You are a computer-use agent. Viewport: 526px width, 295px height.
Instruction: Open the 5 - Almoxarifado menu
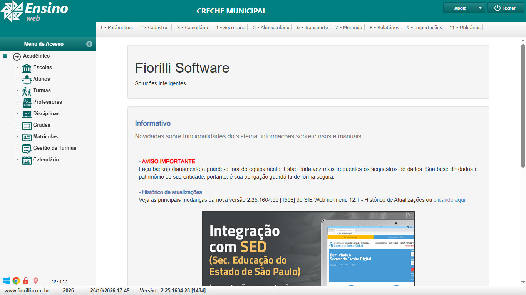271,28
